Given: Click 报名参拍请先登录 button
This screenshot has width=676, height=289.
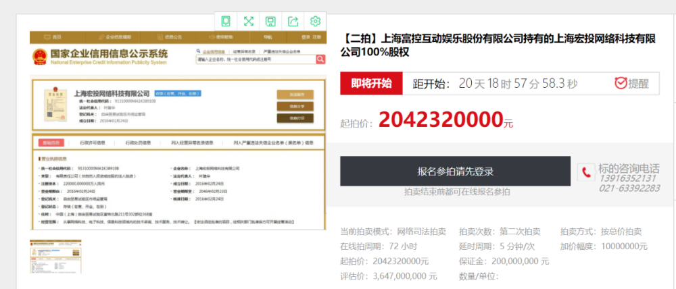Looking at the screenshot, I should tap(455, 171).
